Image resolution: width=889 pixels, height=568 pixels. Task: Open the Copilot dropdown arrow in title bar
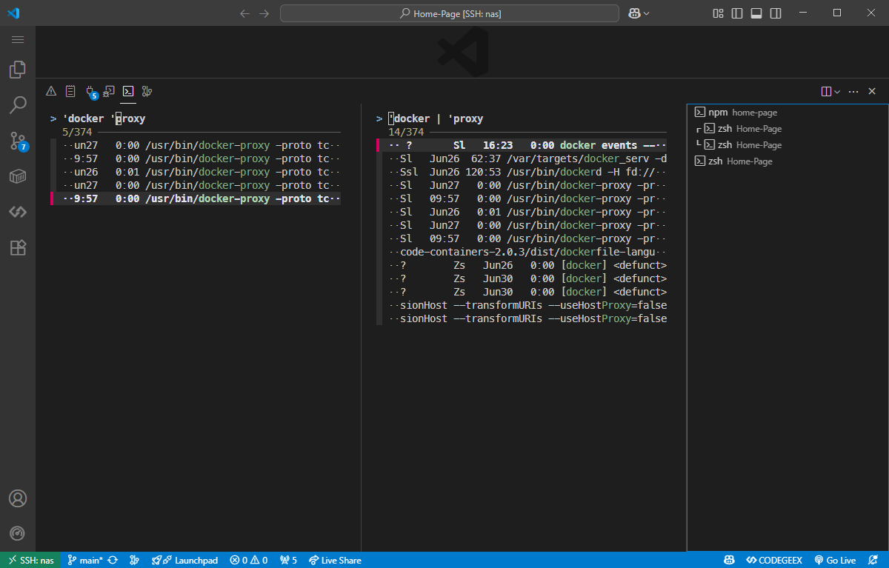coord(647,13)
